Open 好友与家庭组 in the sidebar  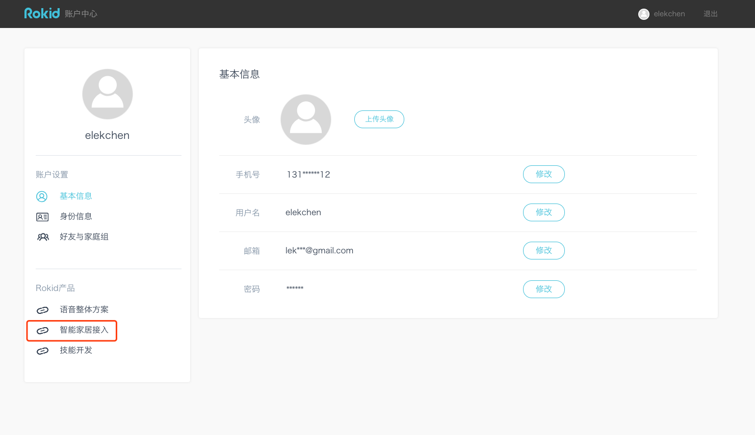84,237
